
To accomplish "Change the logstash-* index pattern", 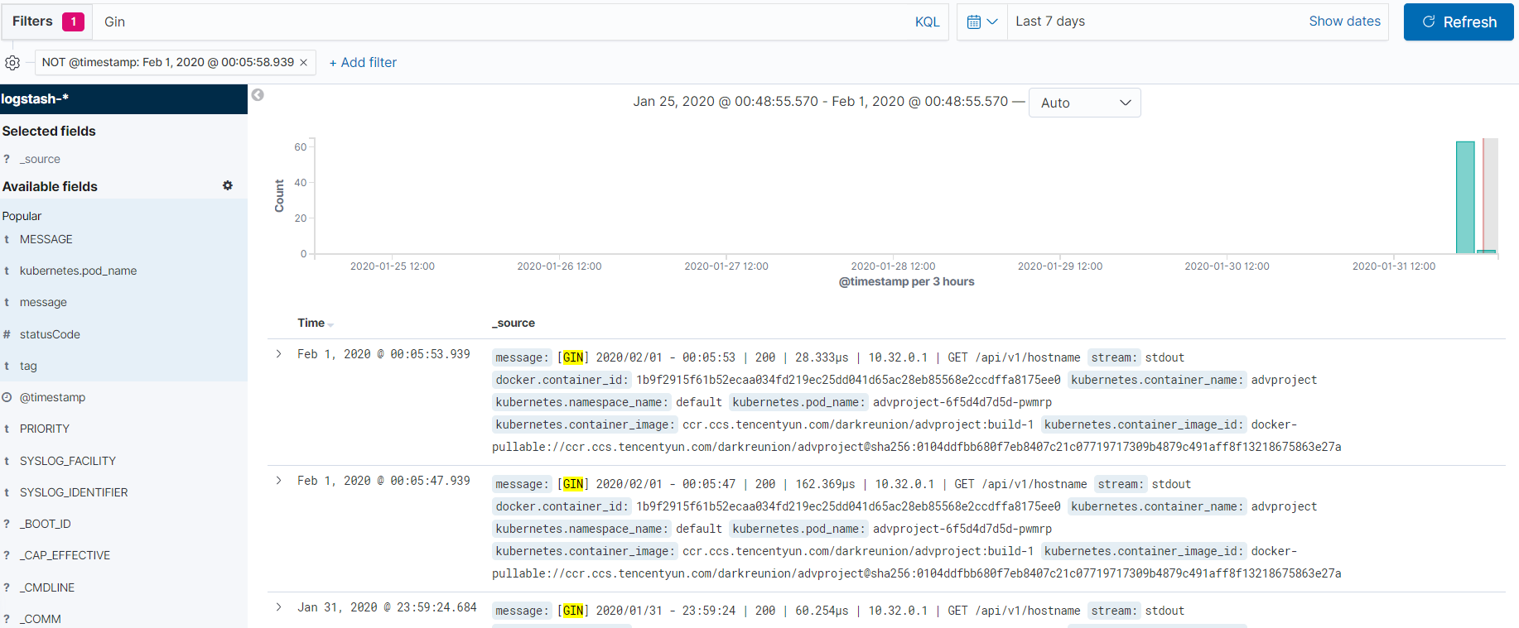I will (x=123, y=99).
